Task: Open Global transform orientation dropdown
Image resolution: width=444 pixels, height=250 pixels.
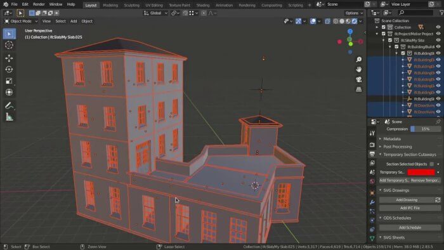Action: click(x=155, y=13)
